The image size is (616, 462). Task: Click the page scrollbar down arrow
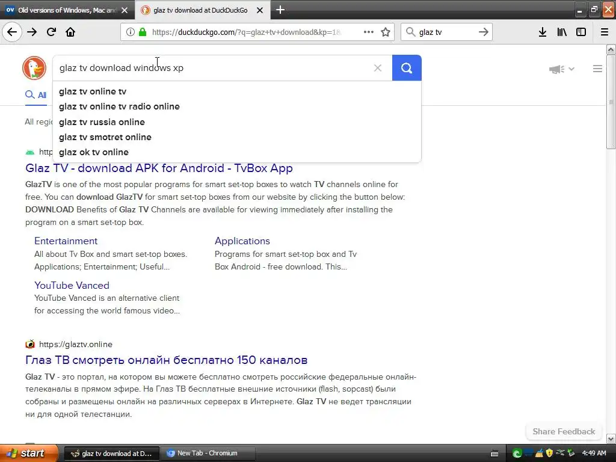click(x=611, y=439)
